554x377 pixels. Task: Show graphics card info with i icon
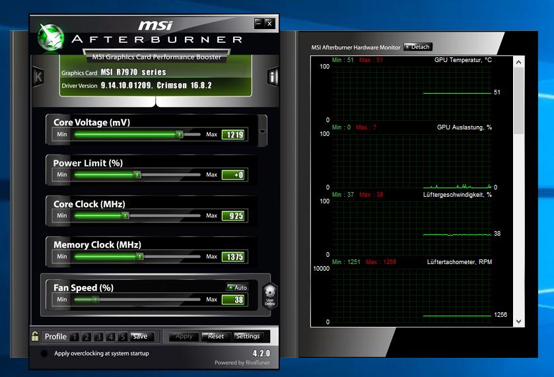273,77
